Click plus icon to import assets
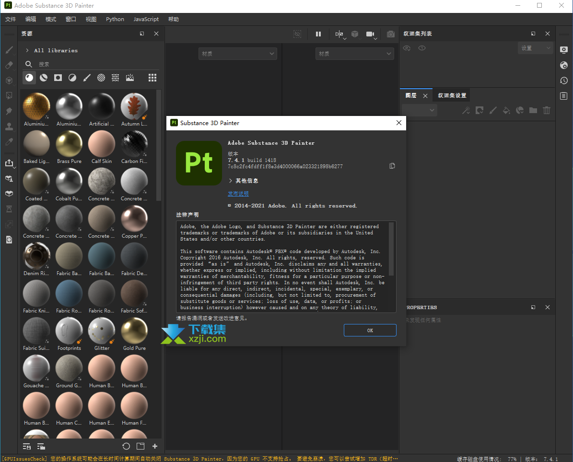Viewport: 573px width, 462px height. [155, 446]
